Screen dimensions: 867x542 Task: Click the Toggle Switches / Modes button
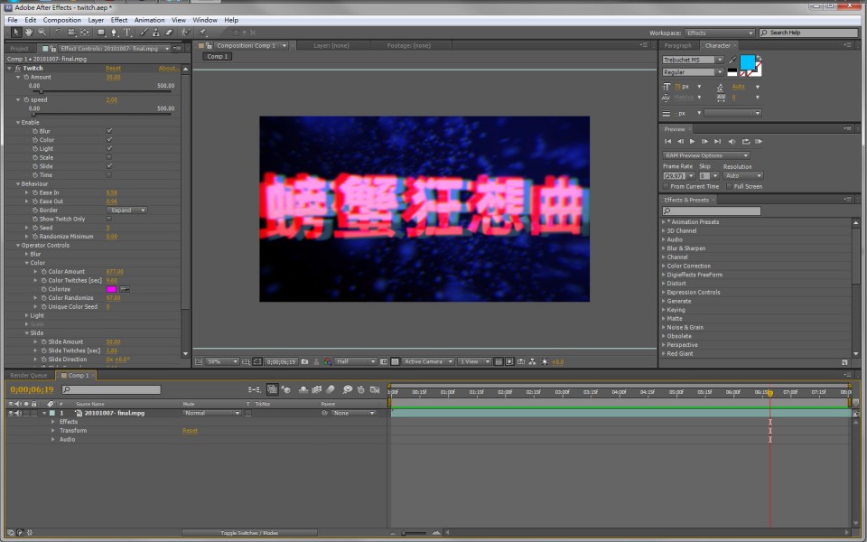[x=249, y=533]
